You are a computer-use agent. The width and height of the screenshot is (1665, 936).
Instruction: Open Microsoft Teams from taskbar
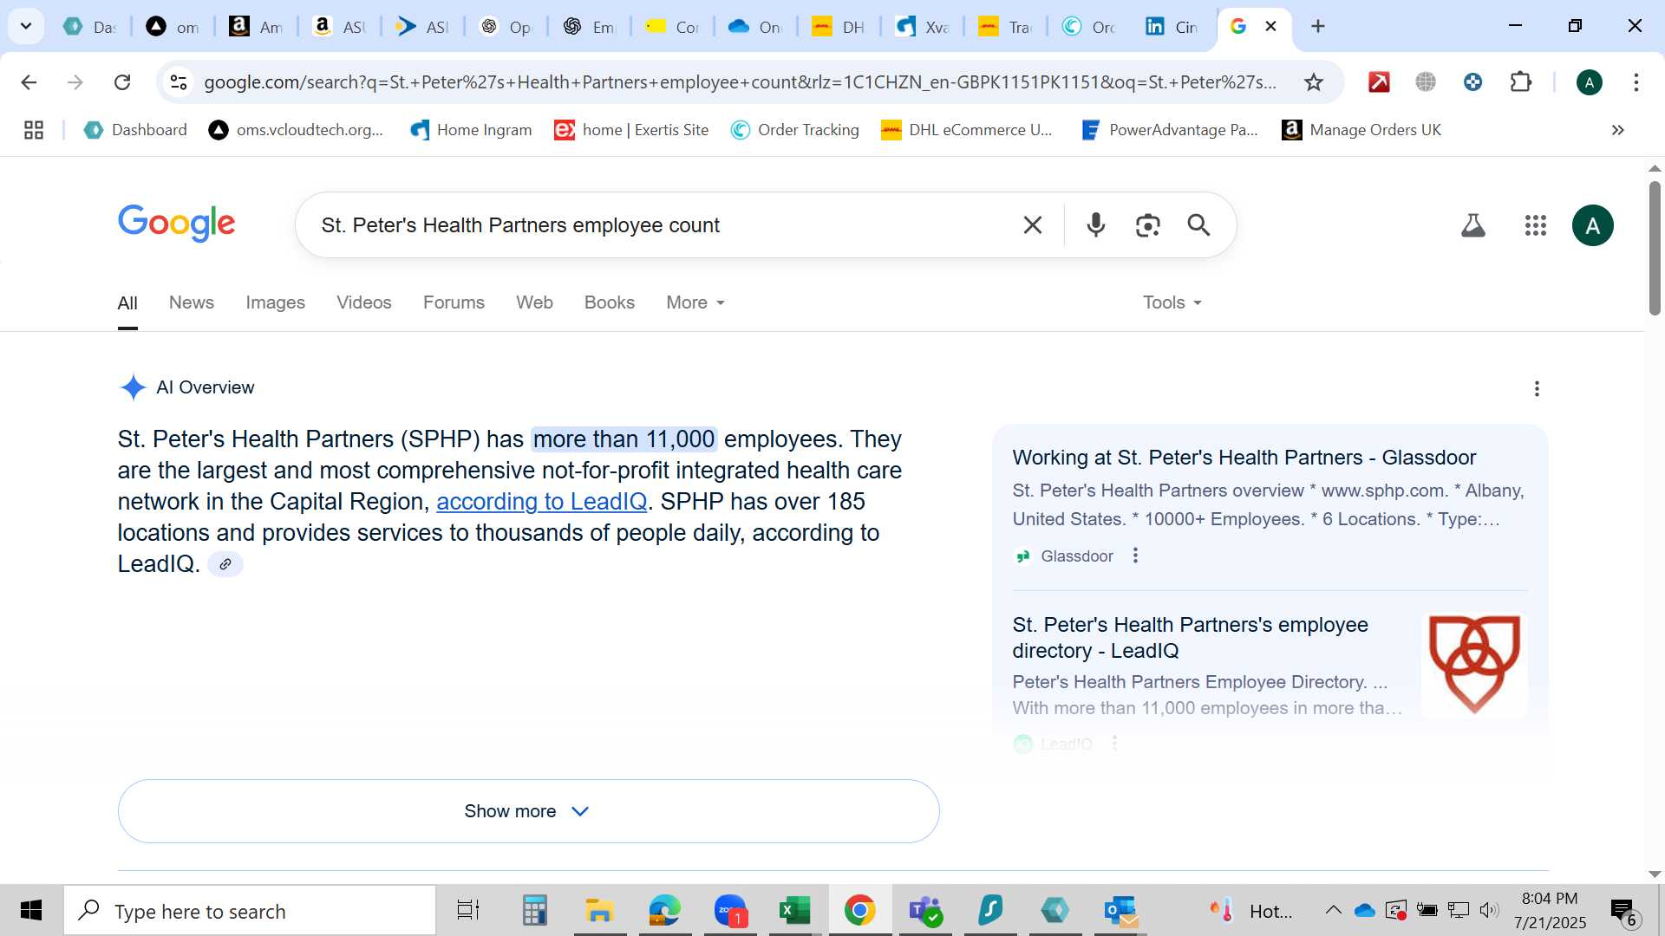[x=924, y=910]
